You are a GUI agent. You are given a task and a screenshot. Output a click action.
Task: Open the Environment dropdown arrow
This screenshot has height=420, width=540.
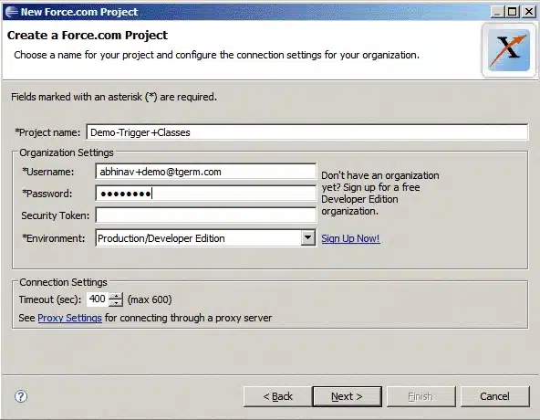[308, 238]
